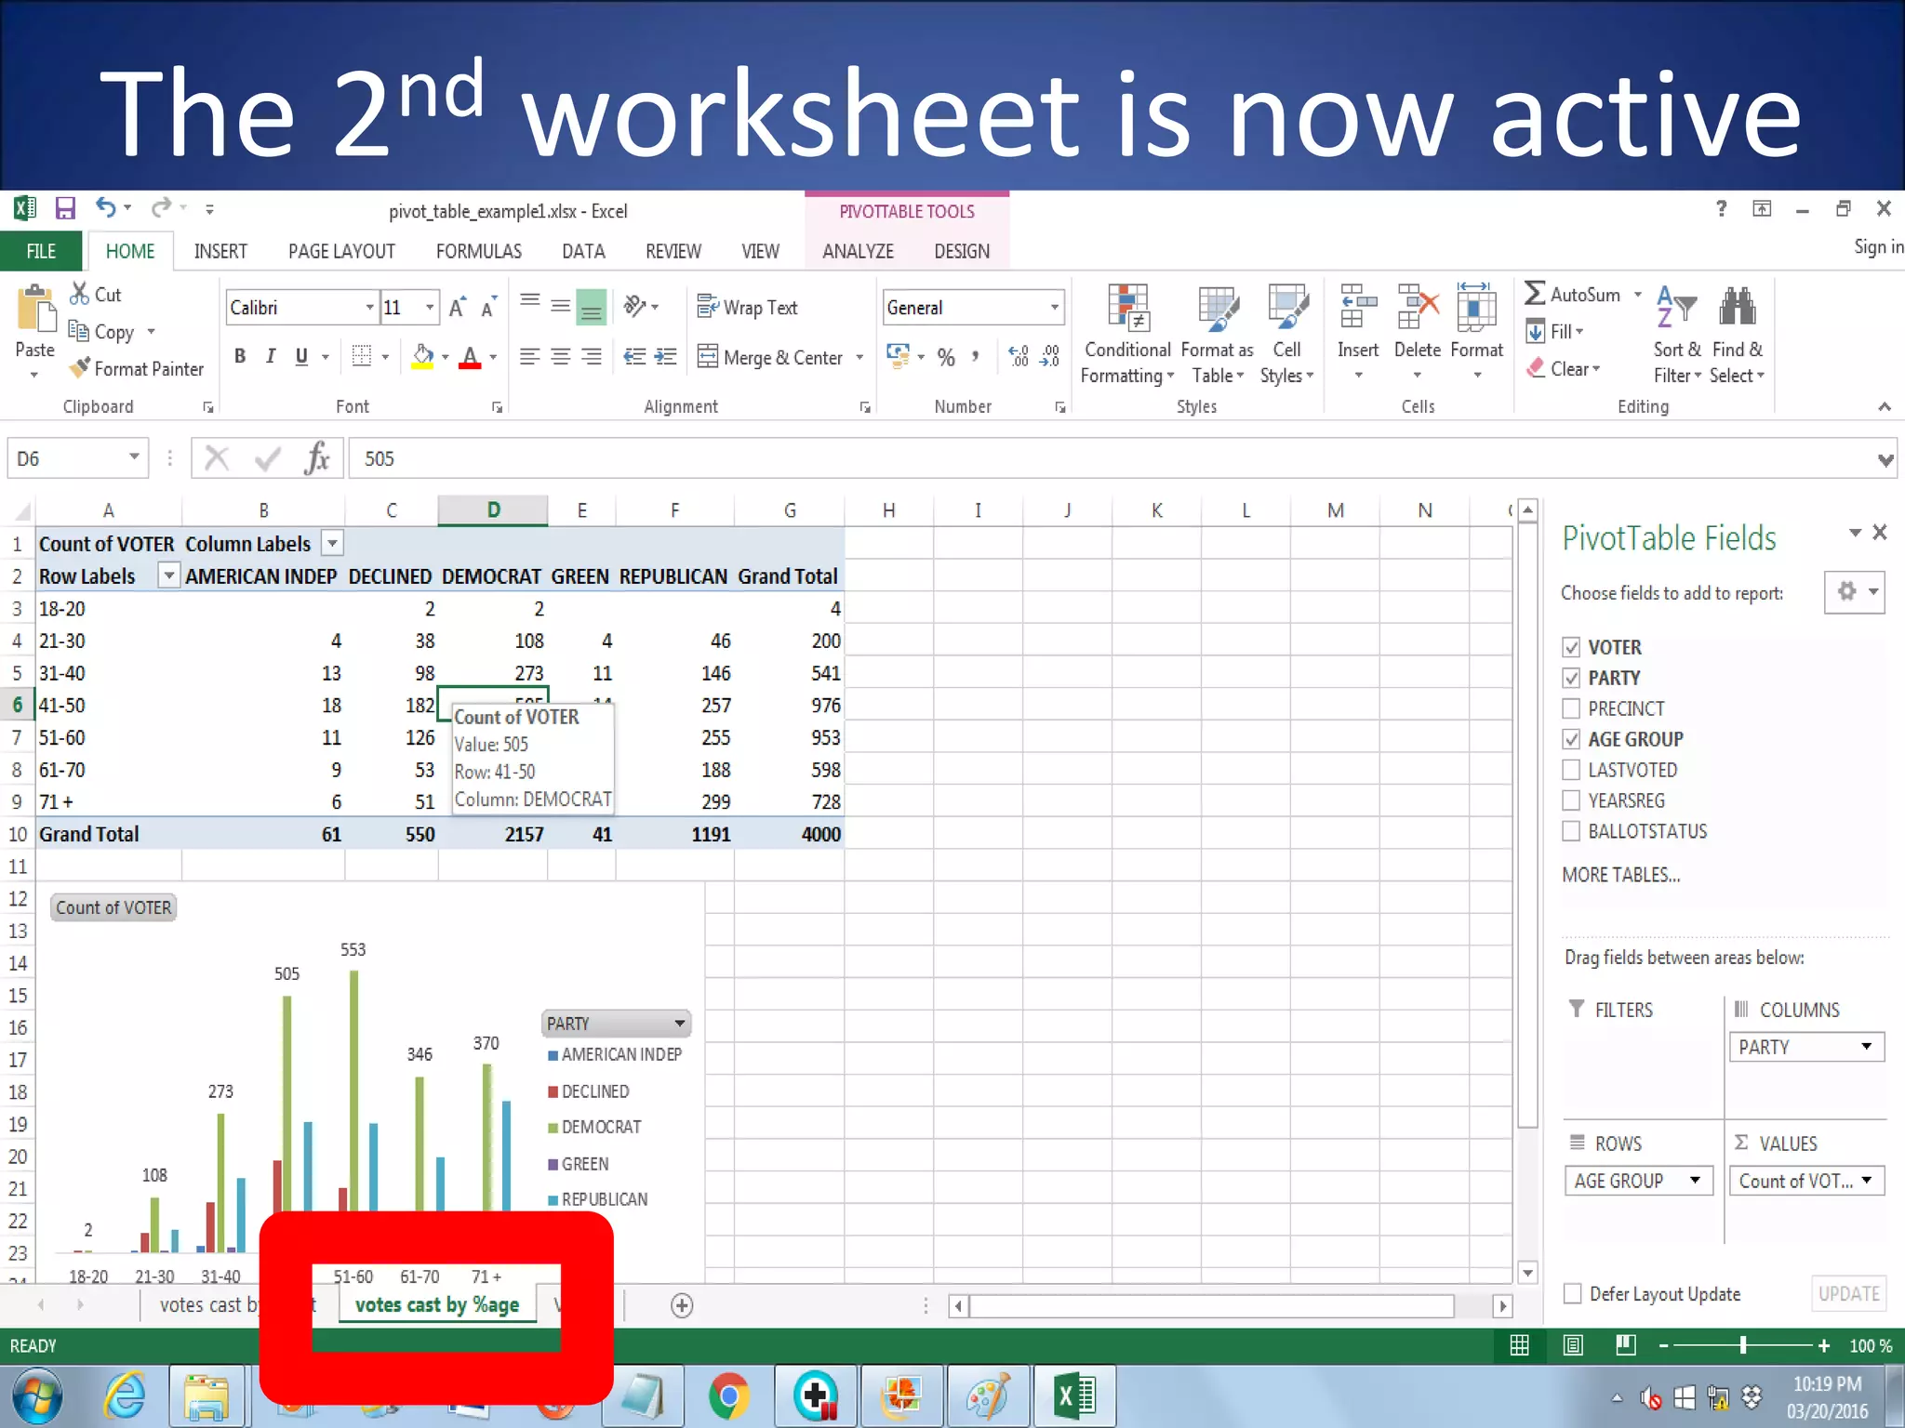The image size is (1905, 1428).
Task: Open Clear options
Action: pyautogui.click(x=1565, y=368)
